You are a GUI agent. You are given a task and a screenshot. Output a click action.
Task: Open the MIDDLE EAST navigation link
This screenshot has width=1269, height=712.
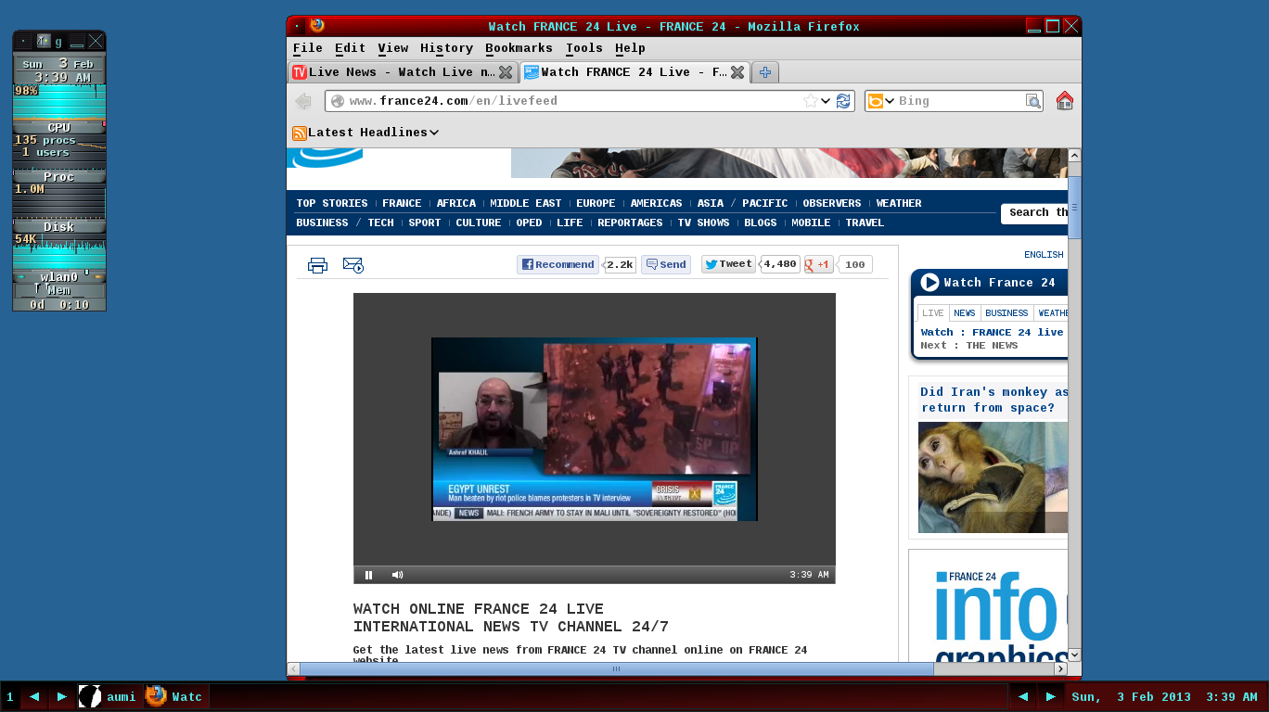coord(526,203)
